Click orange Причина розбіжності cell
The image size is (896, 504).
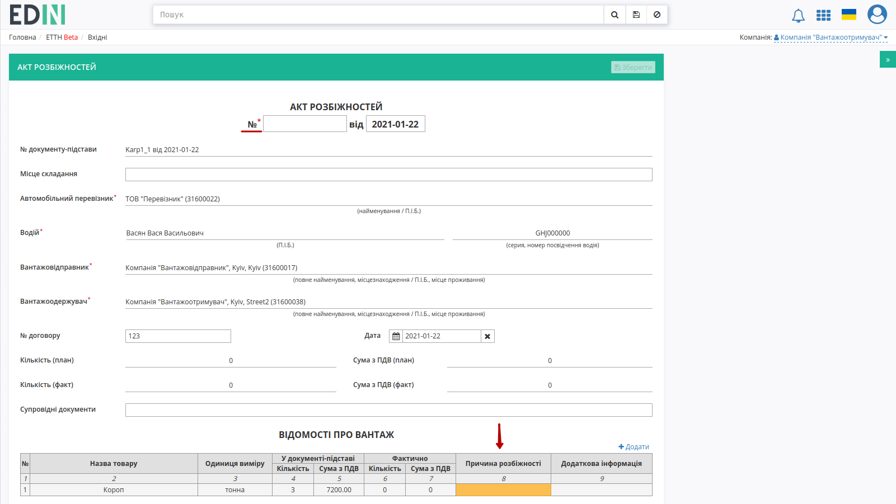[504, 490]
